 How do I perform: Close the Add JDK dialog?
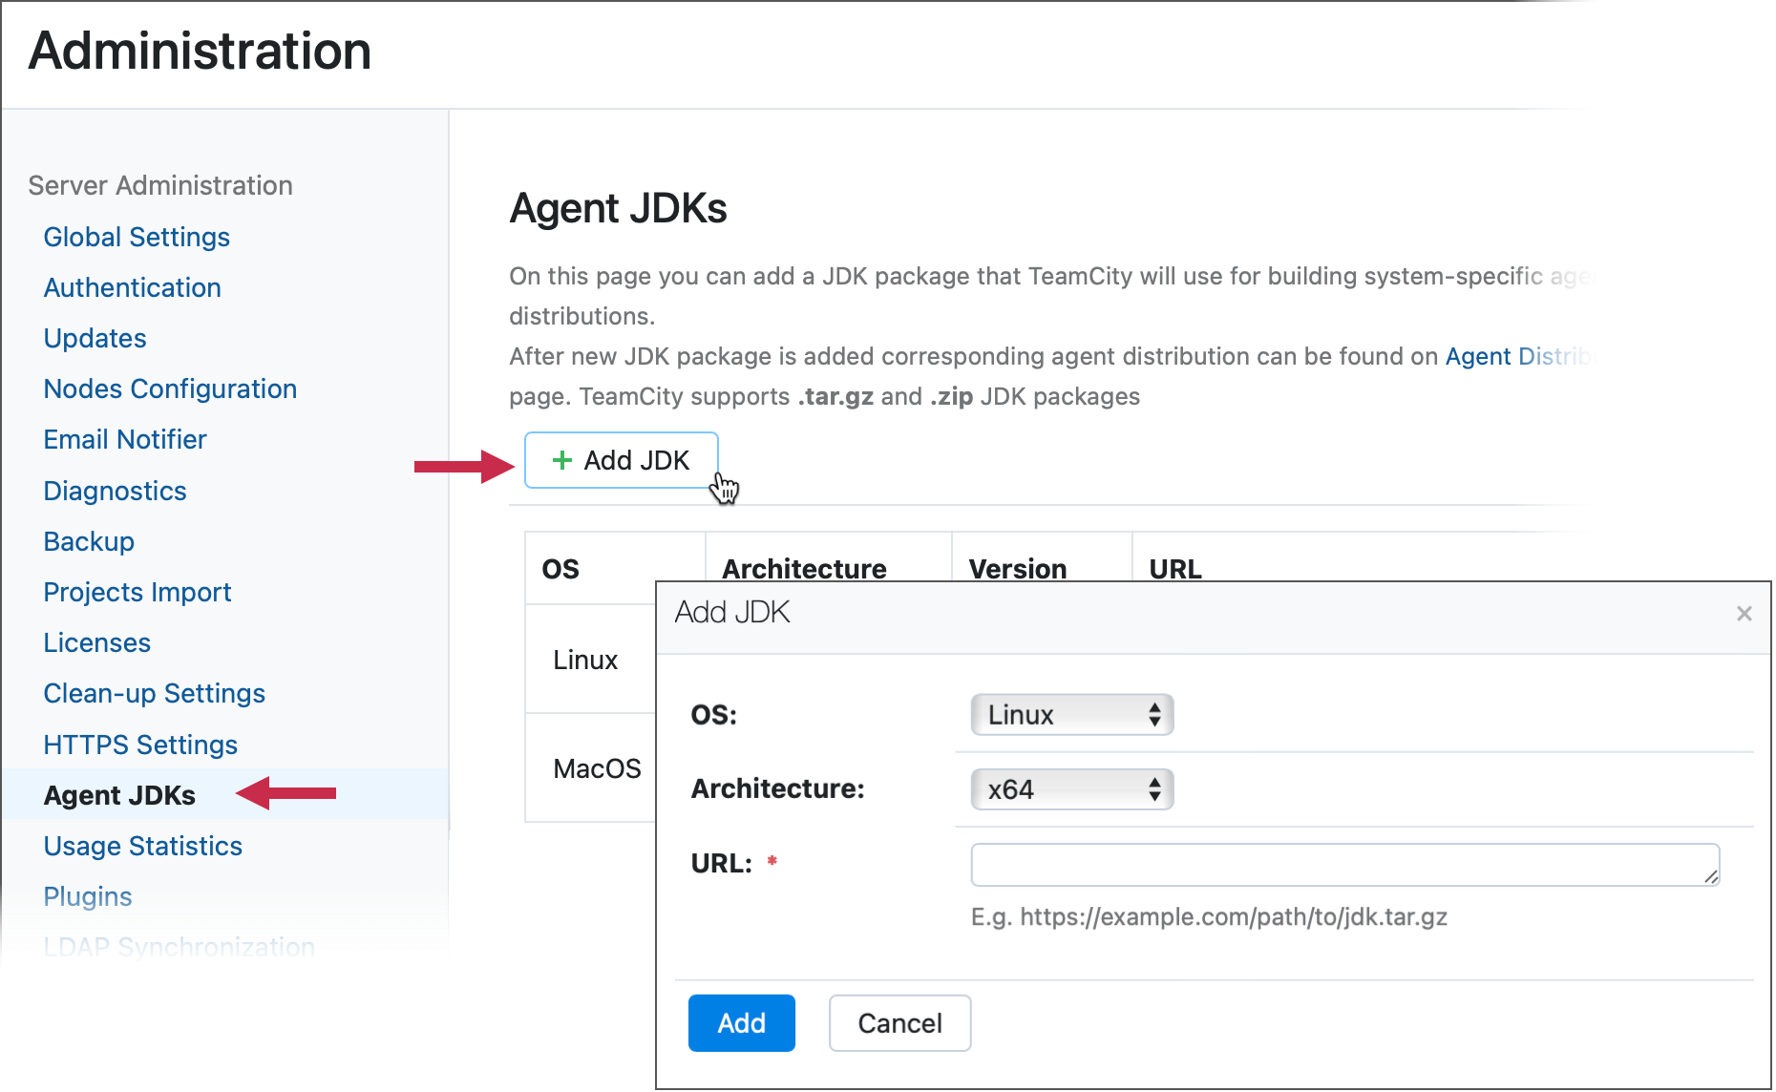tap(1744, 613)
